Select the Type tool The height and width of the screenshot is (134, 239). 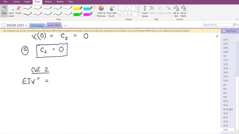4,11
